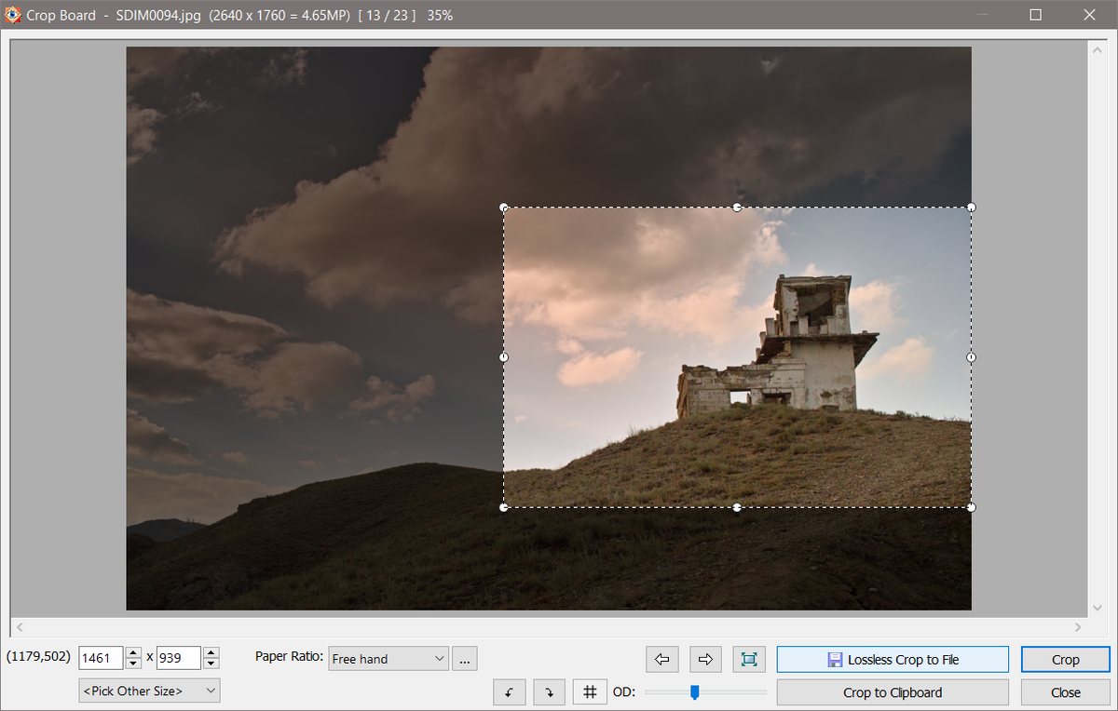
Task: Click top-center crop selection handle
Action: point(737,207)
